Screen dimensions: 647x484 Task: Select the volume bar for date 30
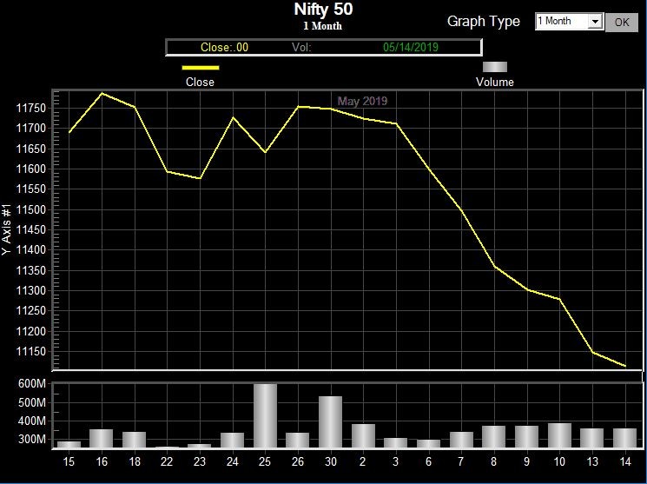point(330,422)
